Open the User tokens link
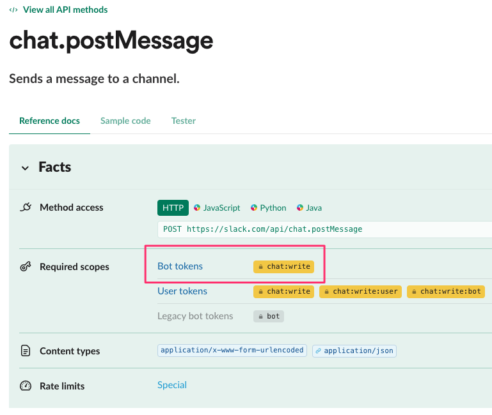This screenshot has width=492, height=415. point(182,291)
